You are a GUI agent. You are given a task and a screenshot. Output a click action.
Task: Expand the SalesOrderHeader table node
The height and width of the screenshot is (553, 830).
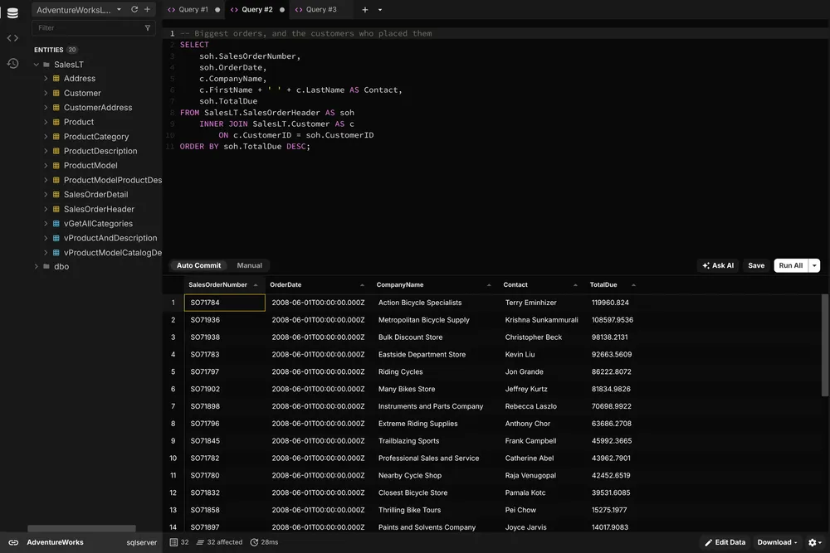[x=46, y=210]
